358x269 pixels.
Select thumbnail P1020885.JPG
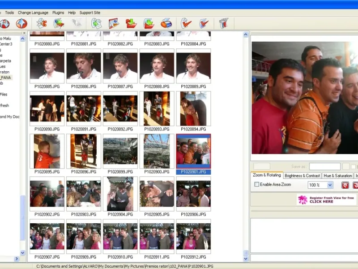pyautogui.click(x=47, y=66)
